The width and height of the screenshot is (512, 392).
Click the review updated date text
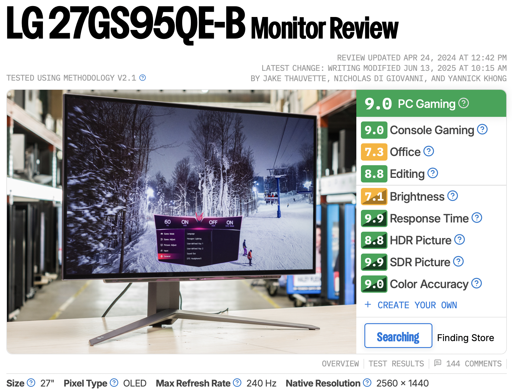tap(422, 58)
